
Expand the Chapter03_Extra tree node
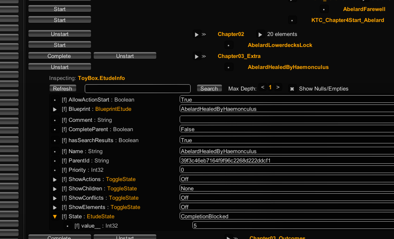click(x=197, y=56)
